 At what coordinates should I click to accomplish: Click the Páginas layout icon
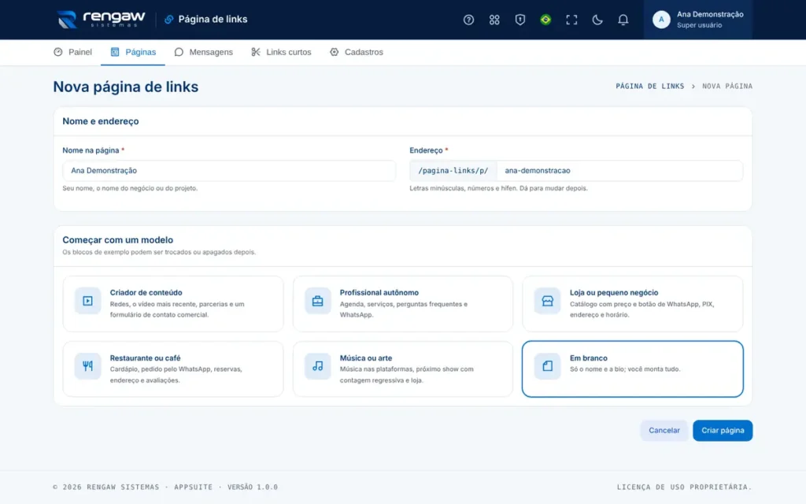coord(115,52)
